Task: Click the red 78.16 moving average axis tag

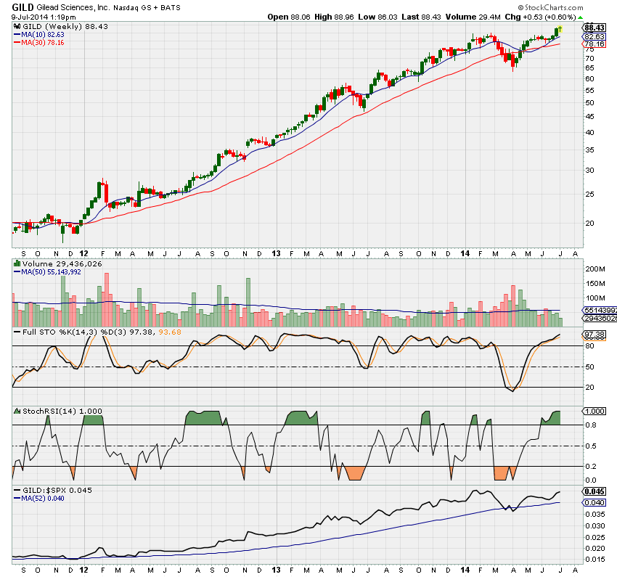Action: click(594, 44)
